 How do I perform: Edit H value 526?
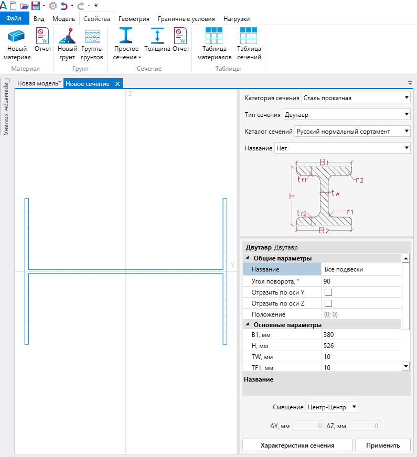pos(361,346)
